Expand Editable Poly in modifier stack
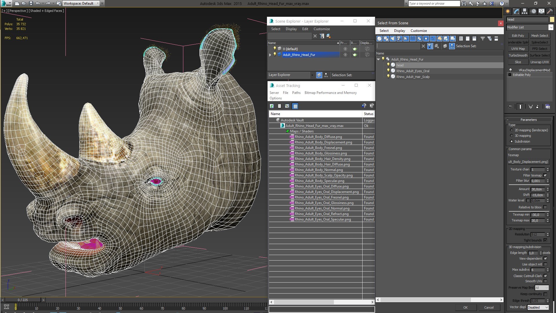This screenshot has height=313, width=556. [x=510, y=75]
